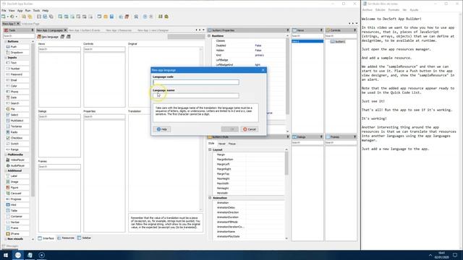Viewport: 463px width, 260px height.
Task: Pick the Carousel tool
Action: [x=17, y=194]
